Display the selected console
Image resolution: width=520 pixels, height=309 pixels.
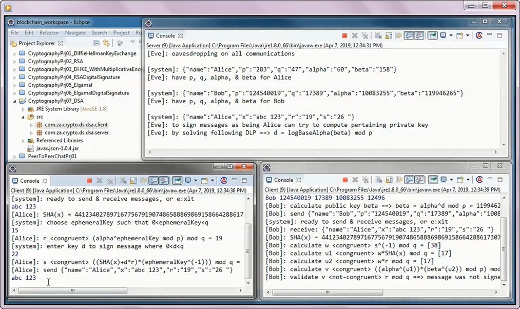443,34
